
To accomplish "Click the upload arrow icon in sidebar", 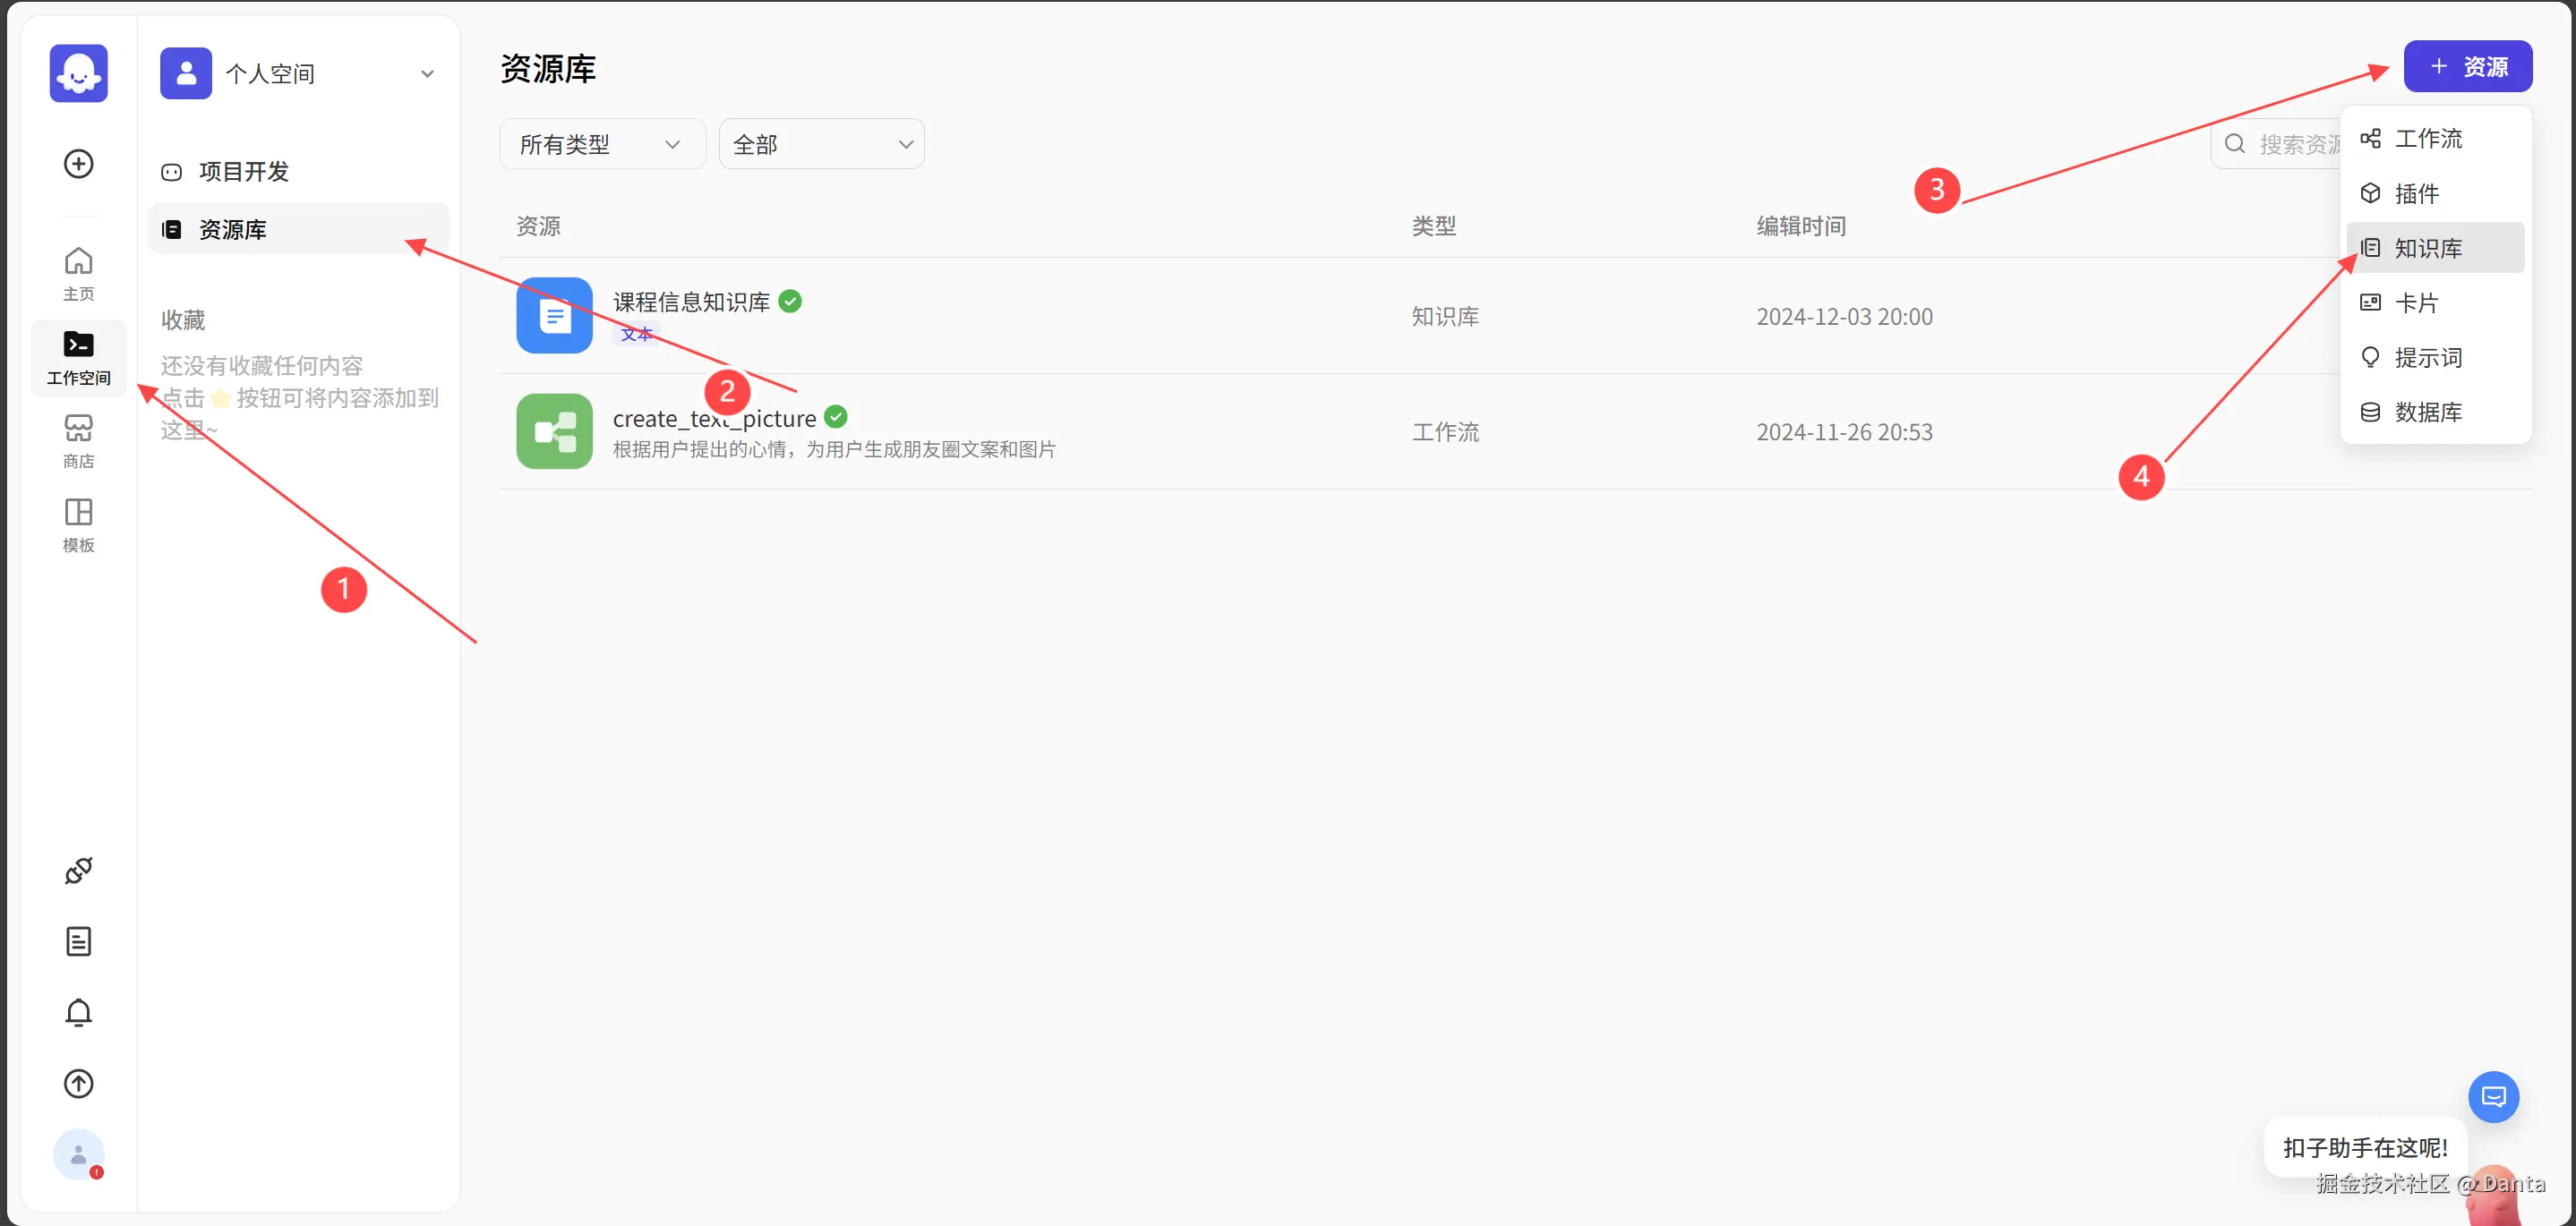I will pyautogui.click(x=78, y=1083).
